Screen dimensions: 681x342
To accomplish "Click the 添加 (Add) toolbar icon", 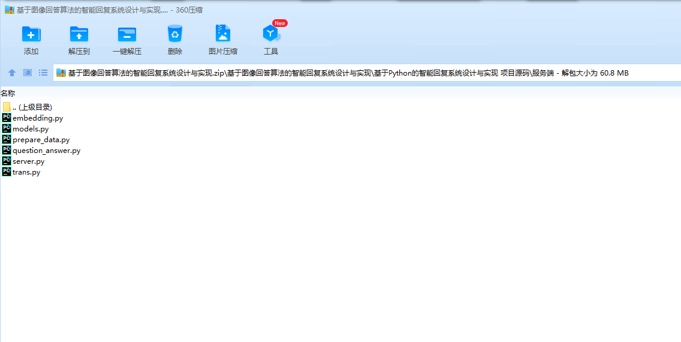I will pos(31,34).
